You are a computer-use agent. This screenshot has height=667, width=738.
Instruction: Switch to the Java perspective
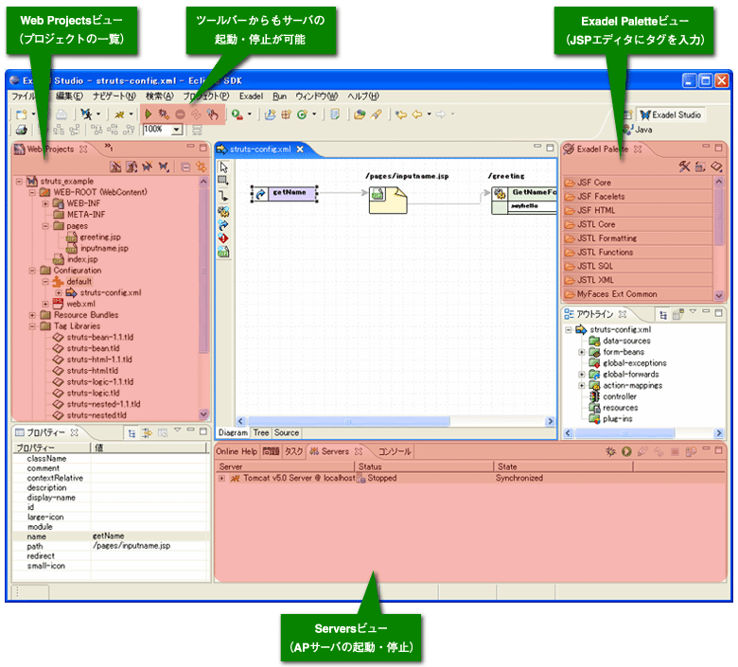point(638,130)
